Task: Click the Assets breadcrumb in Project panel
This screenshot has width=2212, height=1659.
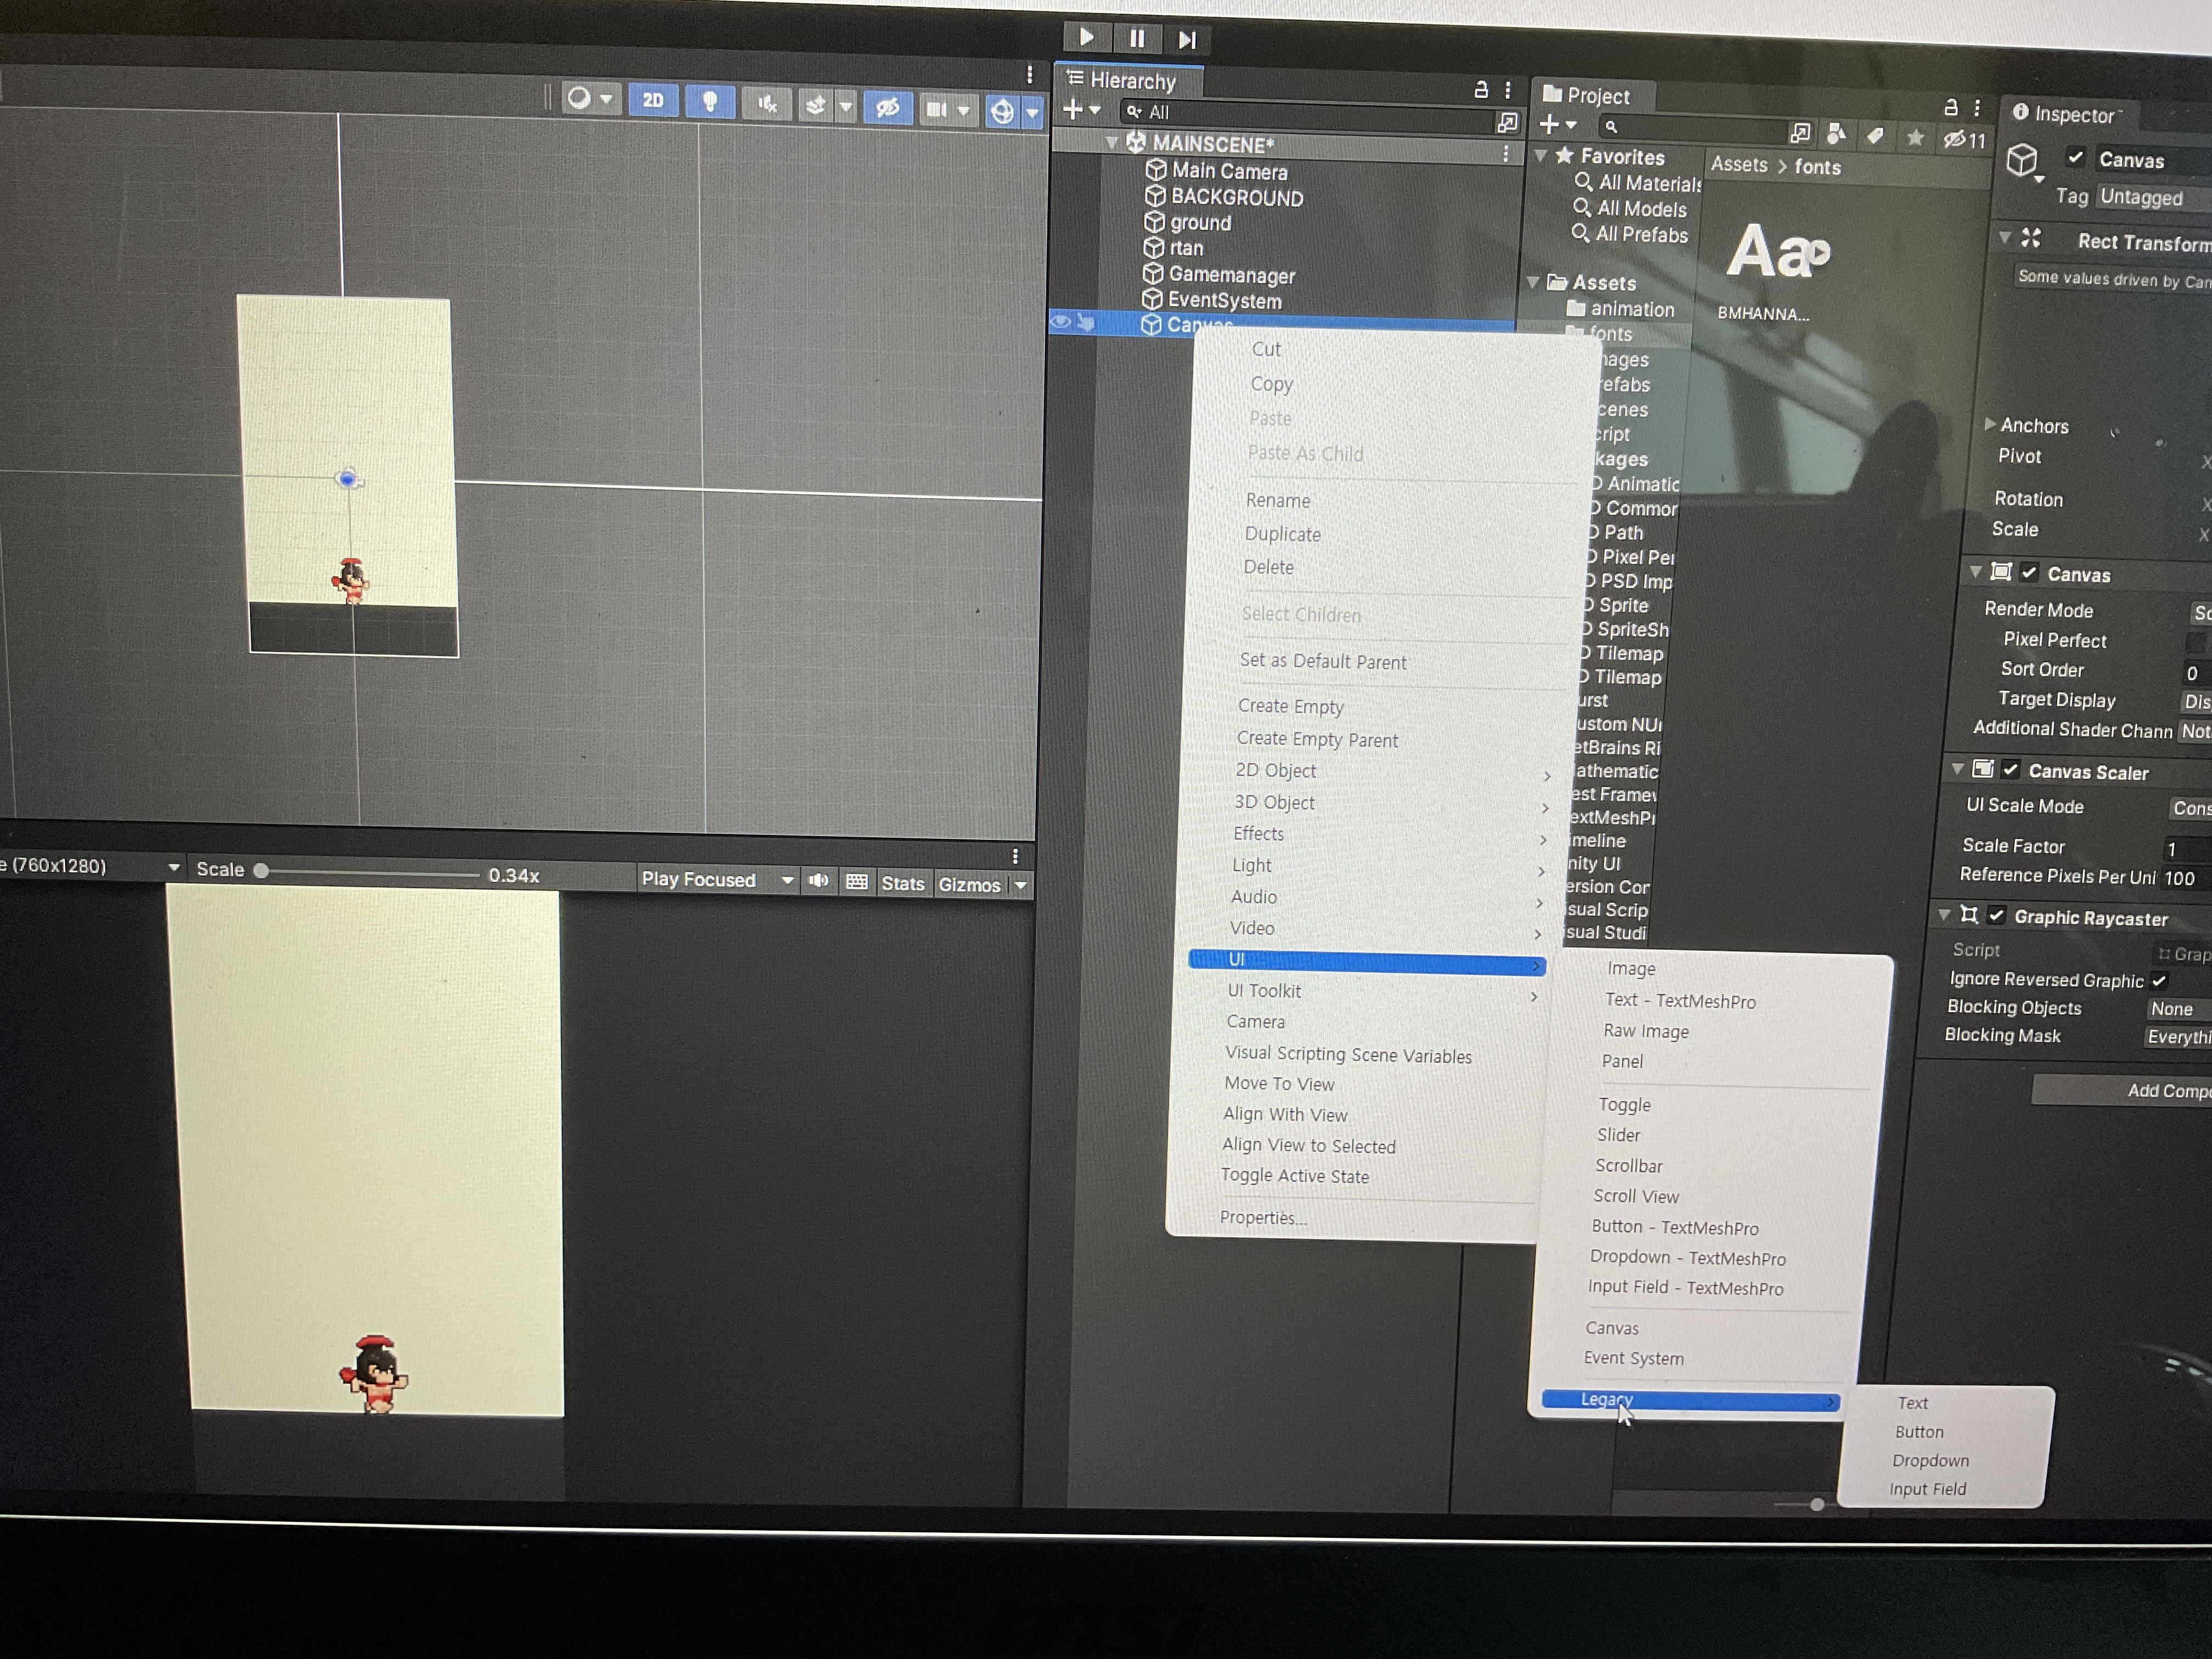Action: pyautogui.click(x=1739, y=164)
